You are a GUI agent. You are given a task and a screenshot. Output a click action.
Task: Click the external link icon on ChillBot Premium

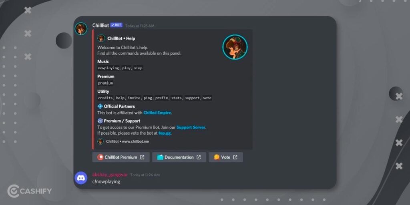[142, 157]
